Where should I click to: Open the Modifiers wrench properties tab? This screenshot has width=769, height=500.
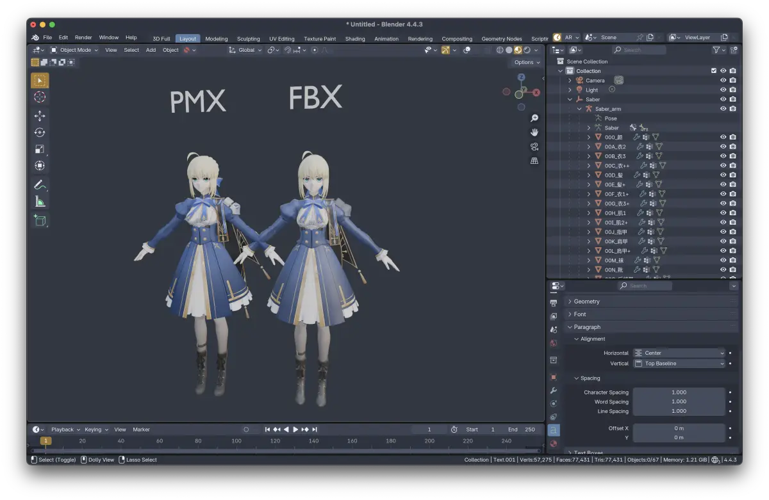pos(554,390)
